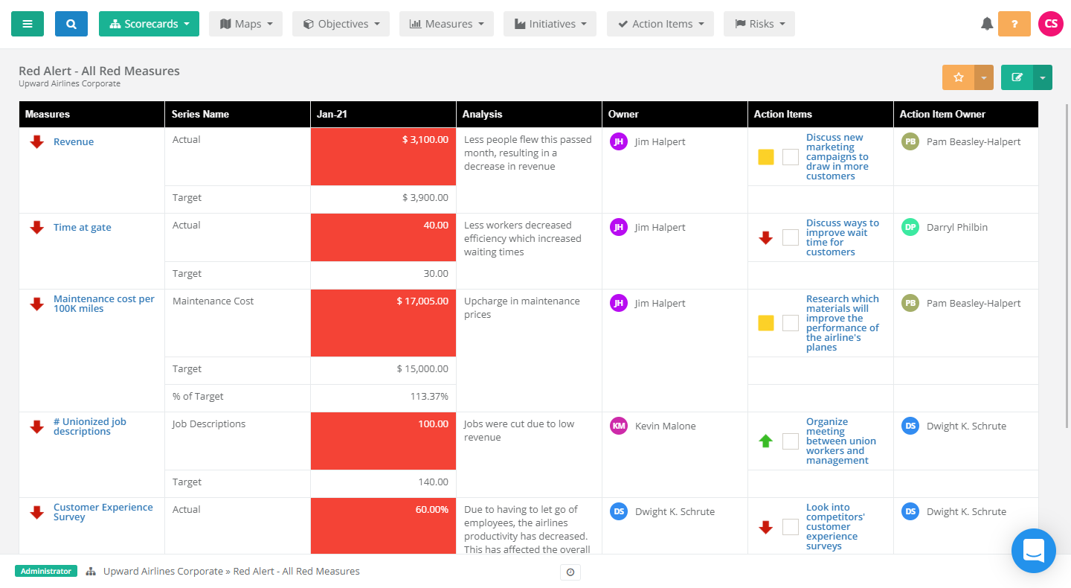Click the yellow status square for the marketing action item
The width and height of the screenshot is (1071, 588).
tap(765, 156)
